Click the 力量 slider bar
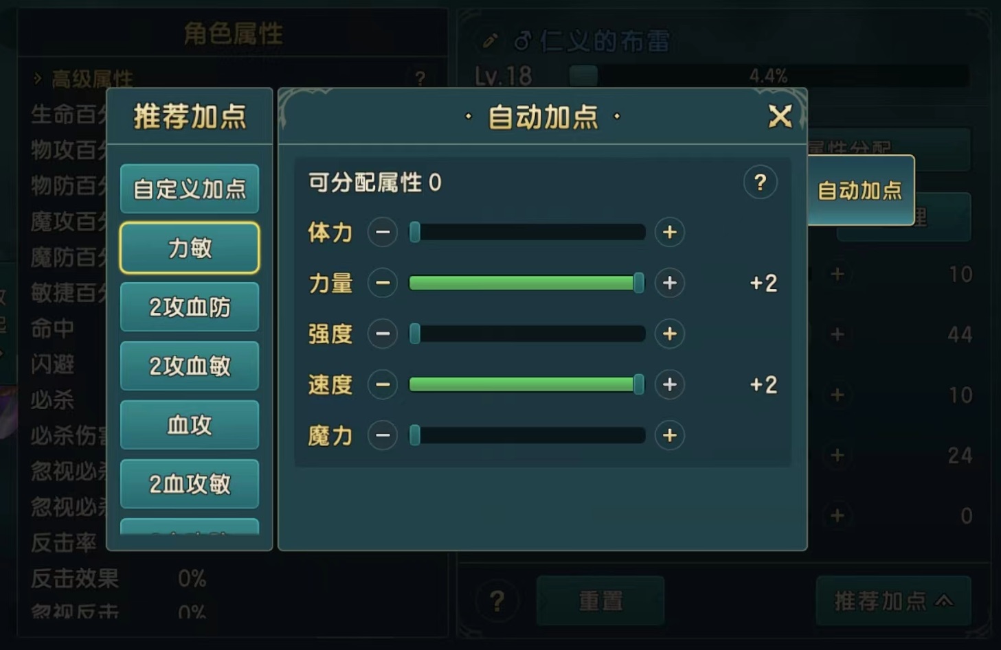This screenshot has width=1001, height=650. [526, 283]
